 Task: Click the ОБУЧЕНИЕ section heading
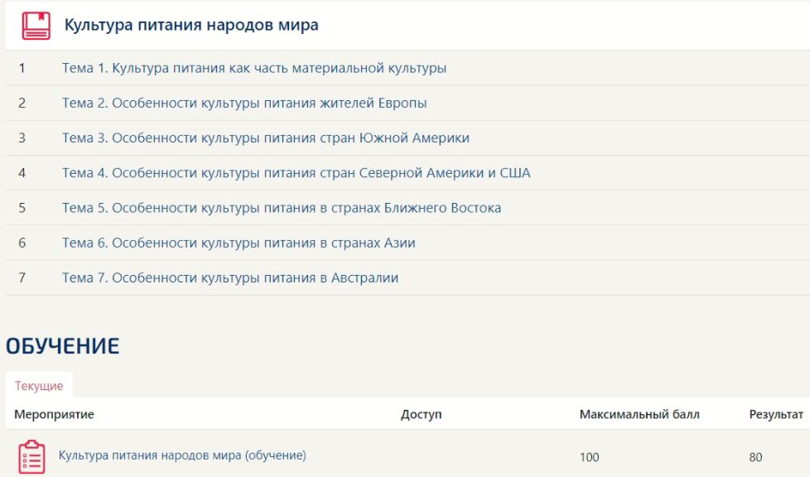tap(63, 346)
